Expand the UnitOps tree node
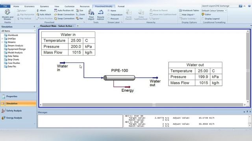 click(2, 39)
